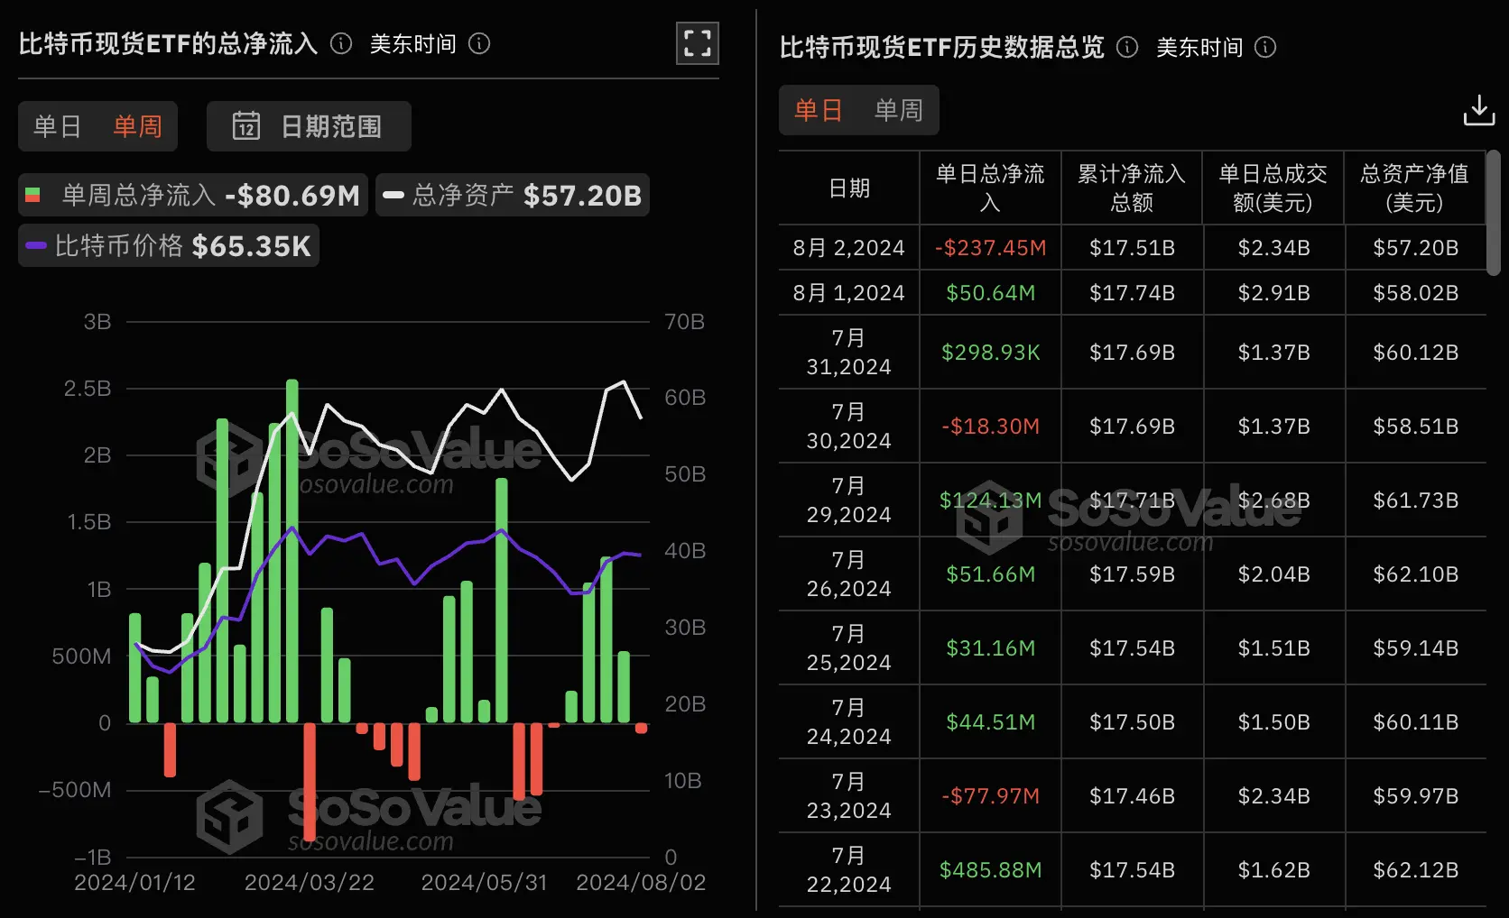Switch chart view to 单日 mode
The height and width of the screenshot is (918, 1509).
click(57, 126)
